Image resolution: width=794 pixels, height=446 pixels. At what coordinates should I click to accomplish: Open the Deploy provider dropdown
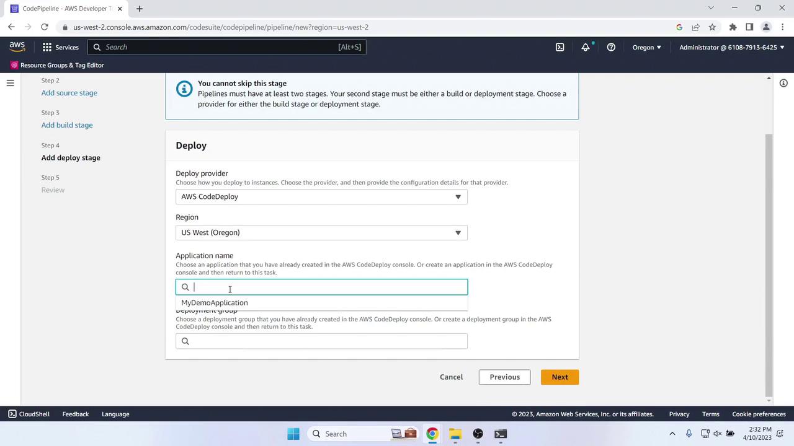(321, 197)
